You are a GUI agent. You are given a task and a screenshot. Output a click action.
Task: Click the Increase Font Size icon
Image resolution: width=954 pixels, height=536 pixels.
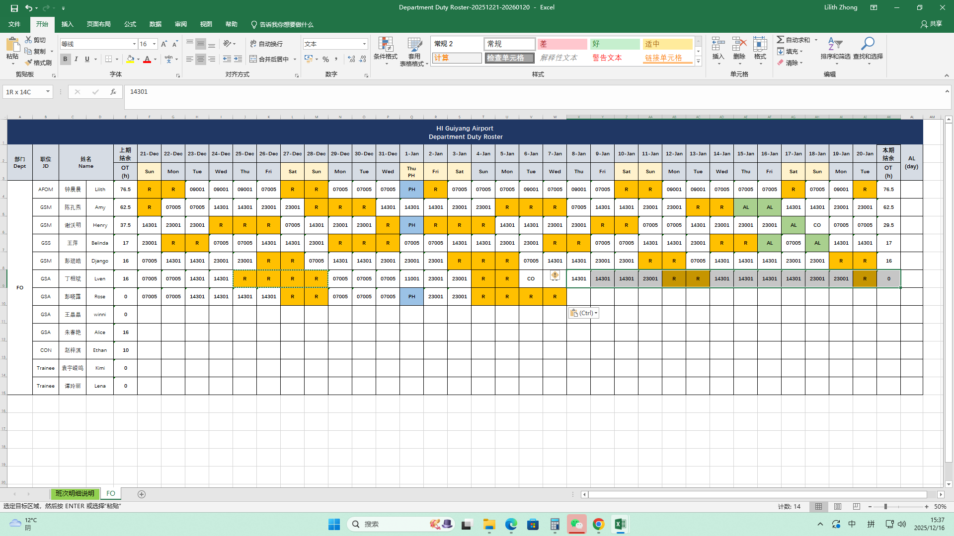tap(164, 44)
